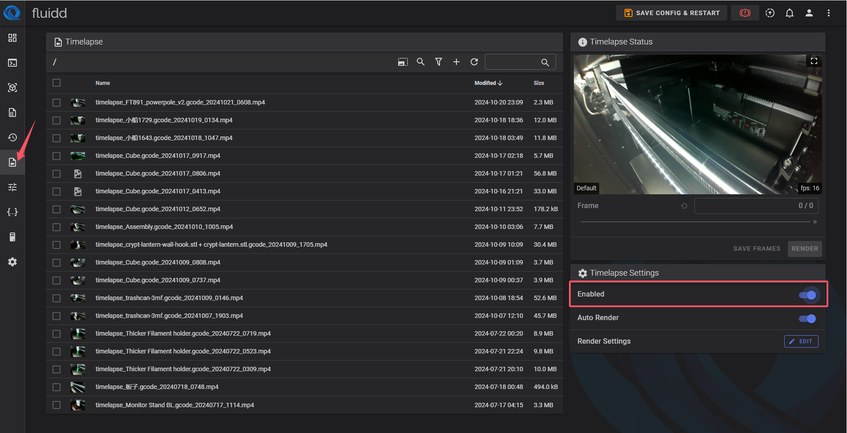The width and height of the screenshot is (847, 433).
Task: Disable the Auto Render switch
Action: point(807,318)
